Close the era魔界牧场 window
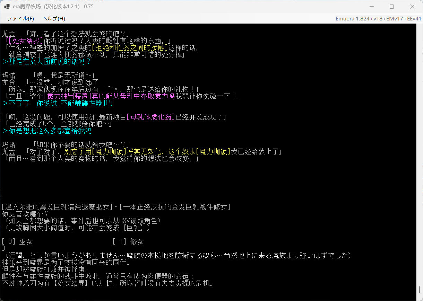 412,7
